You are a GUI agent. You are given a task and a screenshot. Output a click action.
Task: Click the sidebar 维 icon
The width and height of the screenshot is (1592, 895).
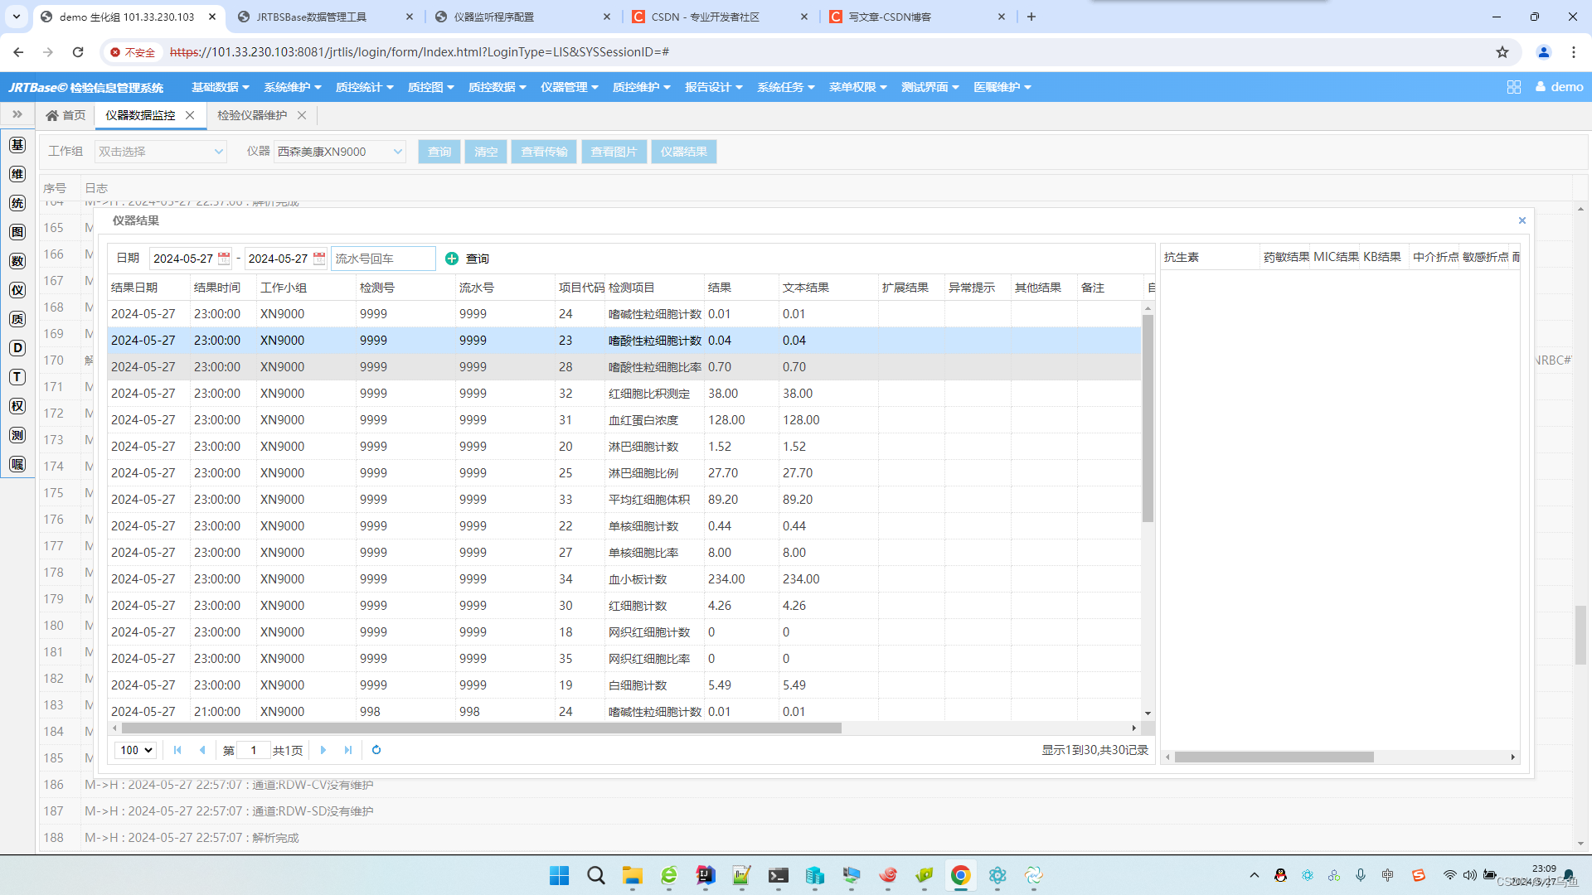click(17, 174)
